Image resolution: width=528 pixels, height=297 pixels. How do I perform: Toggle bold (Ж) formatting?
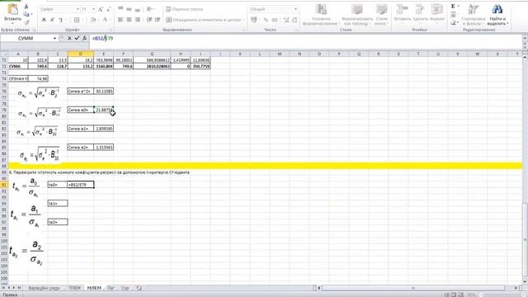44,20
